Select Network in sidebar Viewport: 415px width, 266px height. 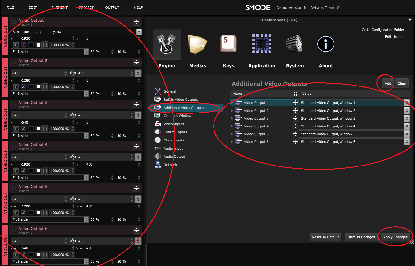(x=166, y=165)
